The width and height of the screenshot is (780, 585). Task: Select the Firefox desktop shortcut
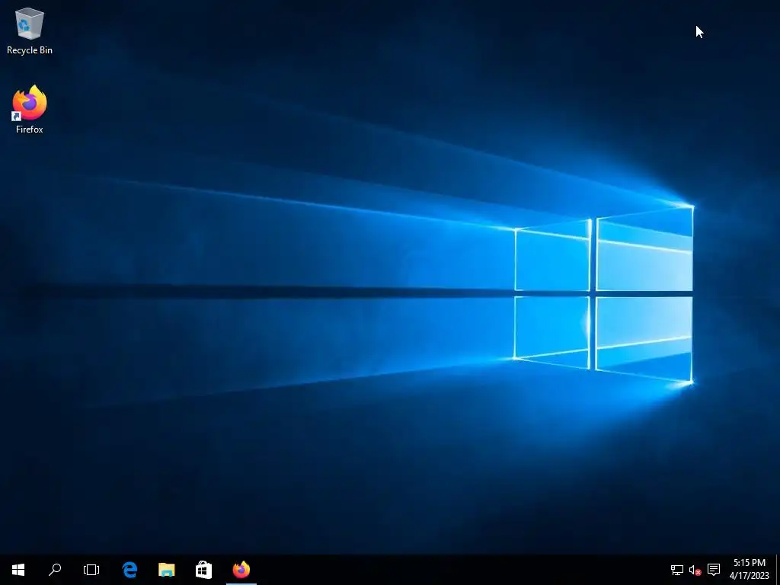[30, 110]
